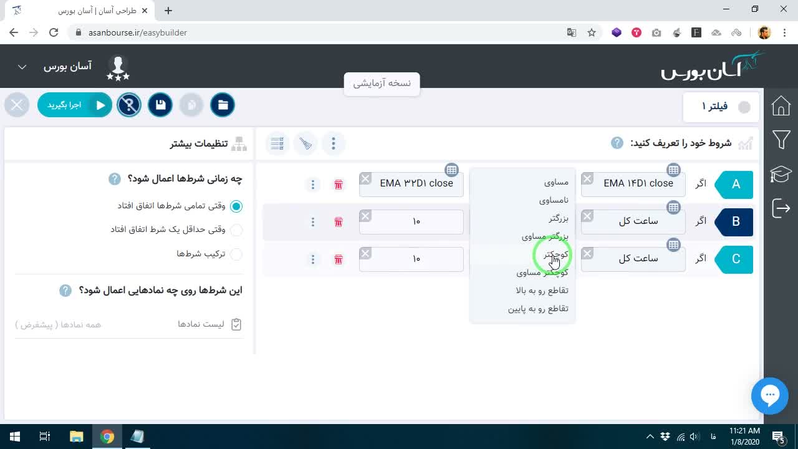
Task: Clear row C ساعت کل field via X
Action: click(x=587, y=254)
